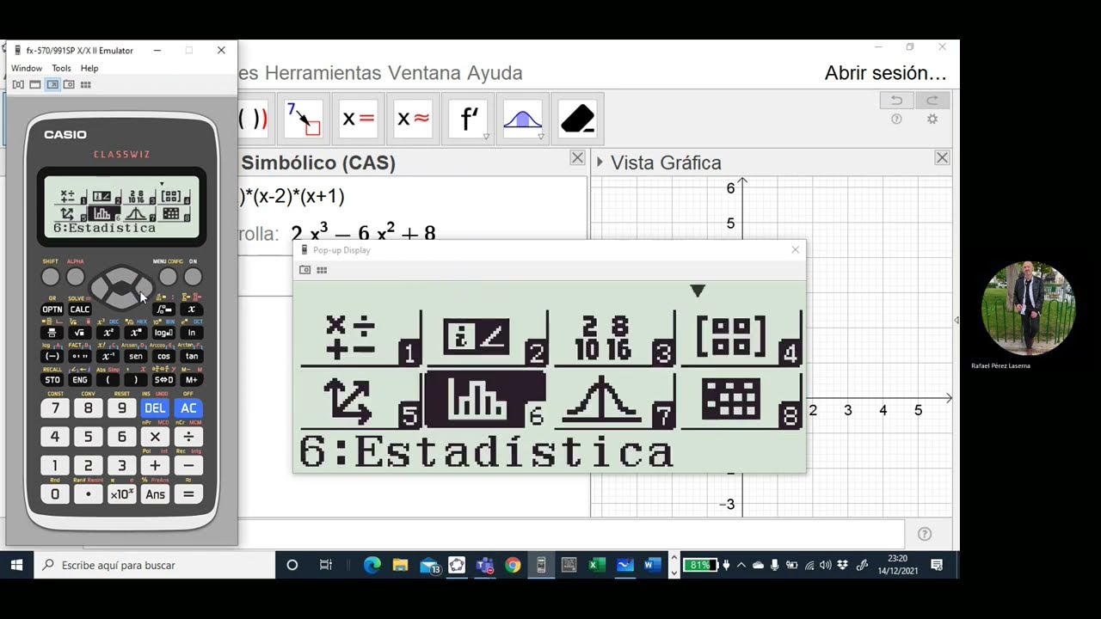
Task: Click help question mark under undo button
Action: tap(896, 120)
